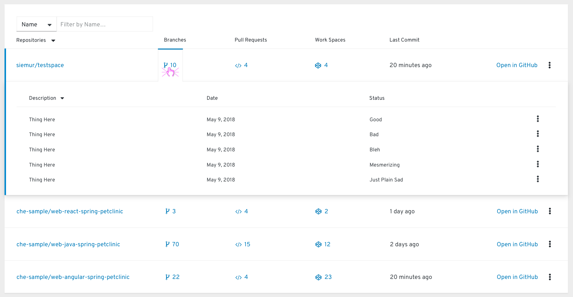The height and width of the screenshot is (297, 573).
Task: Open the kebab menu beside the Mesmerizing status
Action: click(538, 164)
